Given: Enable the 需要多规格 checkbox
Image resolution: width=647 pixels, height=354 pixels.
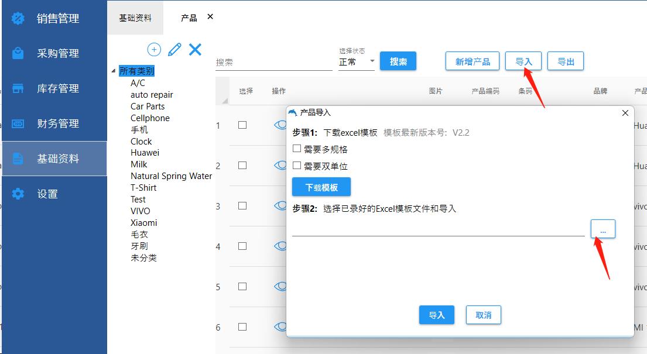Looking at the screenshot, I should tap(297, 149).
